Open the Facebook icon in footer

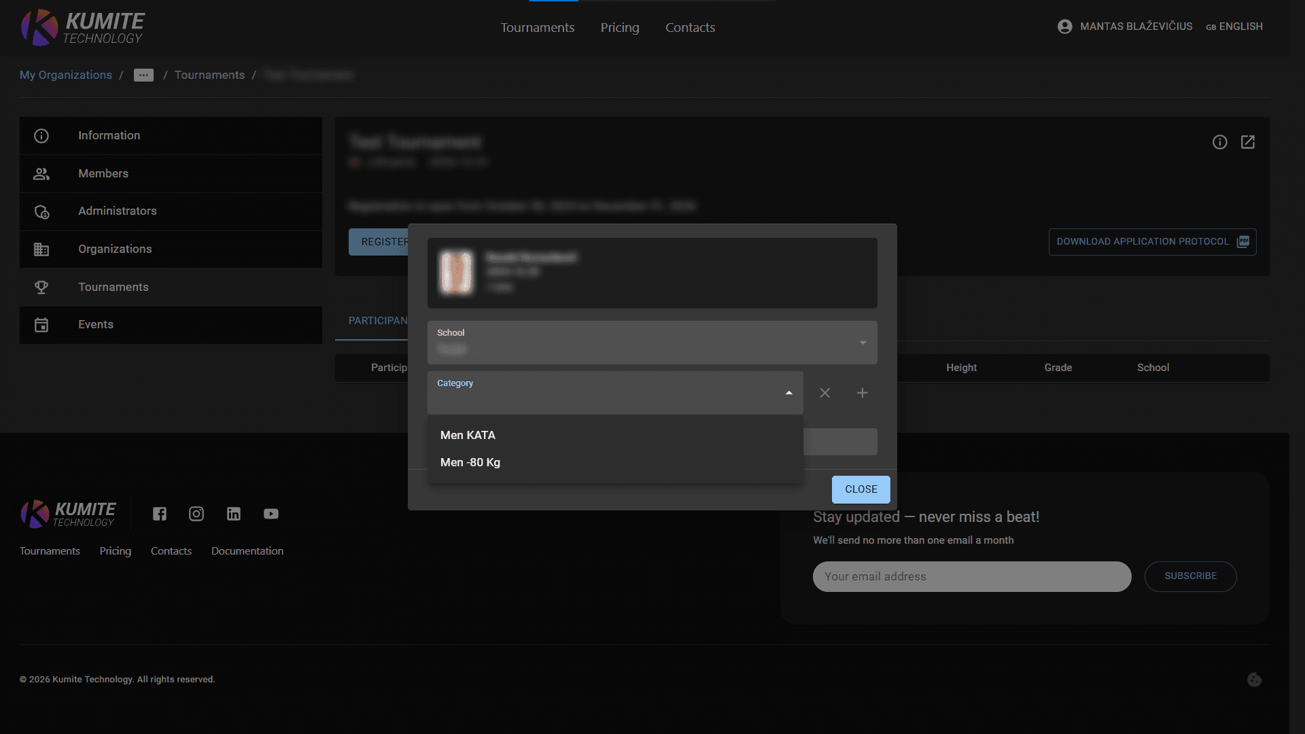pyautogui.click(x=159, y=514)
